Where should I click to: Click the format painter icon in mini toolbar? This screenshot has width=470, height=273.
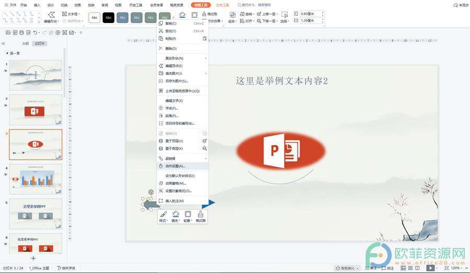(x=201, y=215)
